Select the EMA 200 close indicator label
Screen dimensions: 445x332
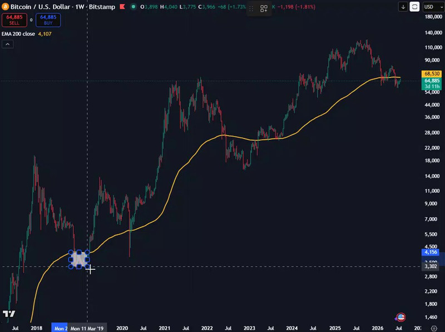[x=18, y=34]
